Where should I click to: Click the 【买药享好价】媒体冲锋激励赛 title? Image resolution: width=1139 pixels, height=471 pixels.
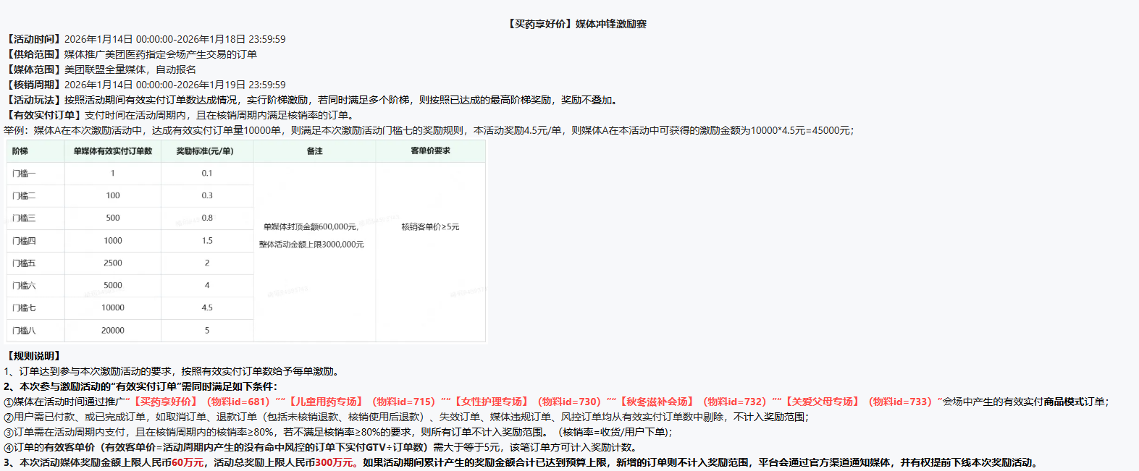coord(576,24)
